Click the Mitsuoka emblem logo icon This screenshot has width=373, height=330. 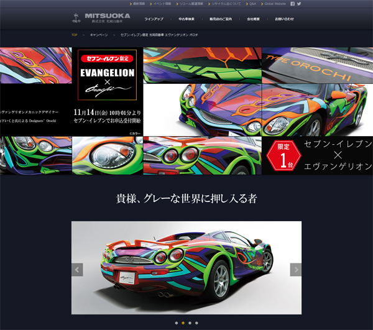(76, 18)
